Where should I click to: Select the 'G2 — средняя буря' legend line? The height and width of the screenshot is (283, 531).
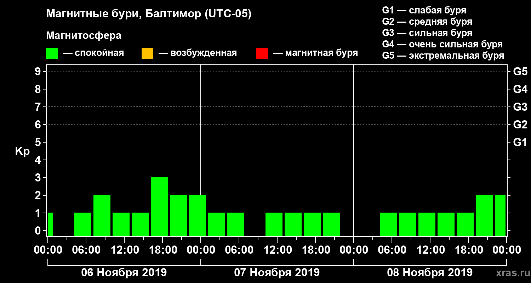pyautogui.click(x=427, y=22)
